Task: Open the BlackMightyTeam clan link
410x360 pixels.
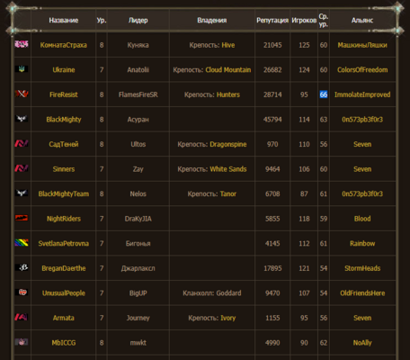Action: coord(64,193)
